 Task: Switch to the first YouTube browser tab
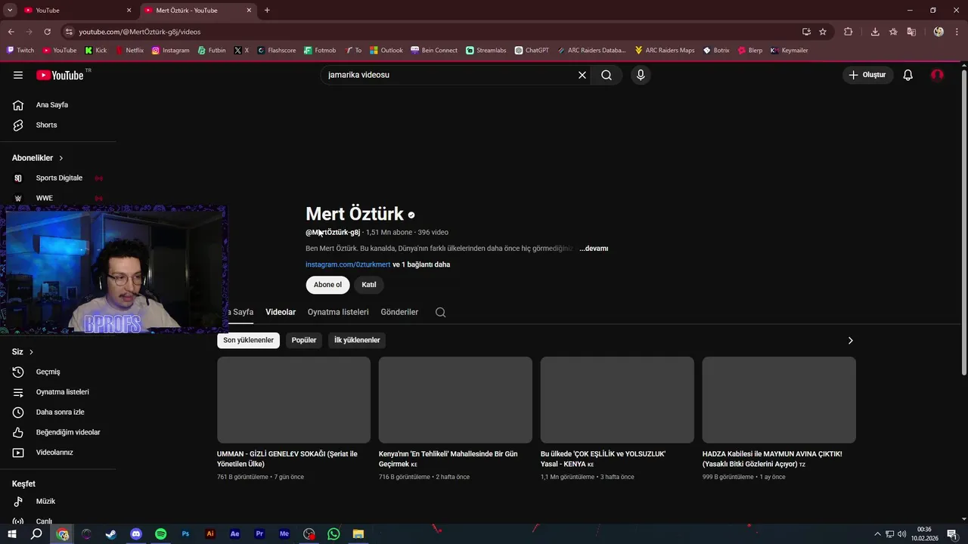click(x=77, y=10)
